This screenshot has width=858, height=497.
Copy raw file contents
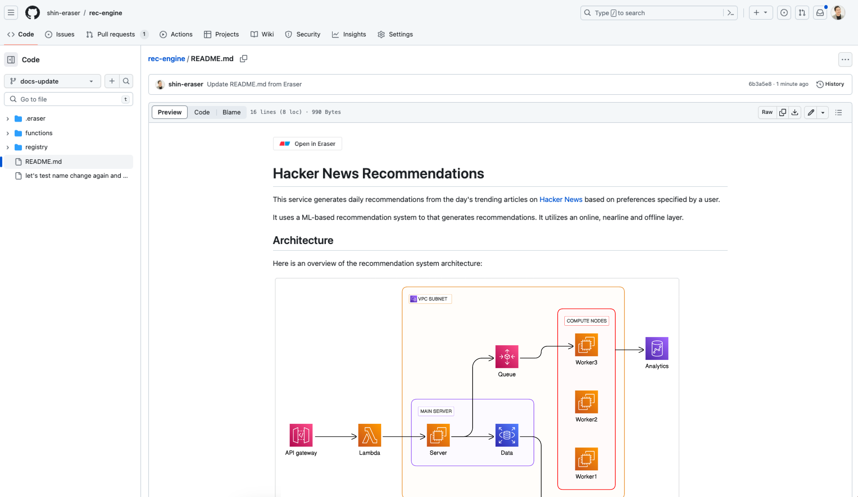click(782, 112)
